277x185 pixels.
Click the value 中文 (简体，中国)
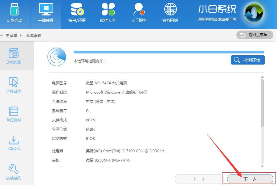click(x=101, y=102)
